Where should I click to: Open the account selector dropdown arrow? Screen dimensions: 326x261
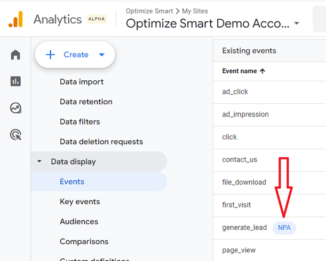click(x=297, y=23)
